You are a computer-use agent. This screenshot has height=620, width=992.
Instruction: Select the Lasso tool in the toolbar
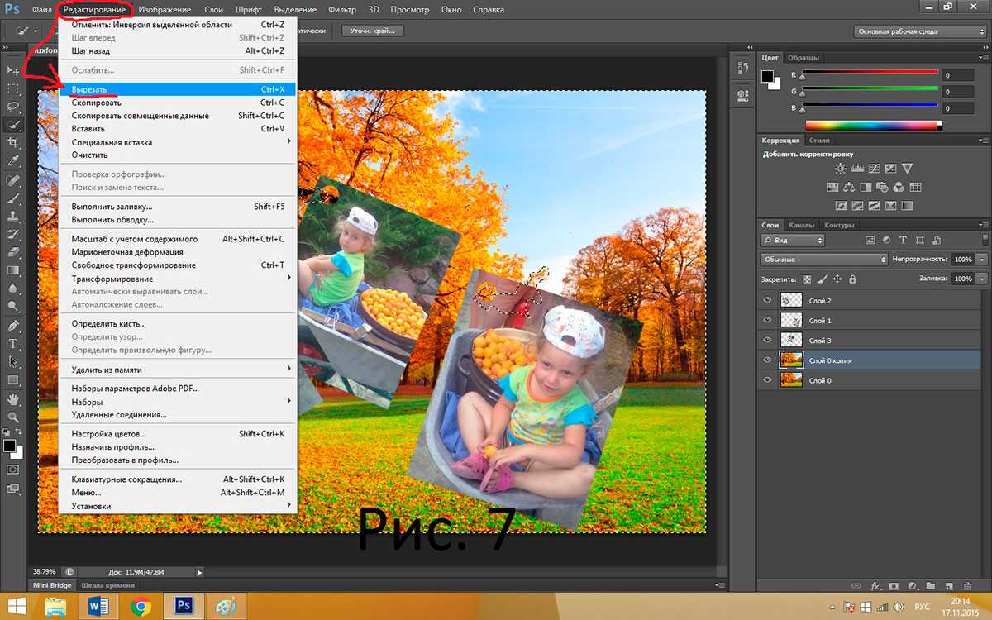coord(13,107)
